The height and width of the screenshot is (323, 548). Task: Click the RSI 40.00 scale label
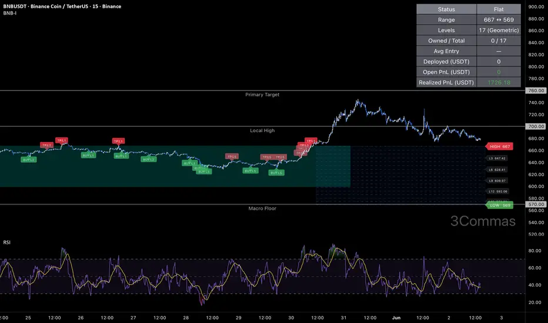pos(534,285)
